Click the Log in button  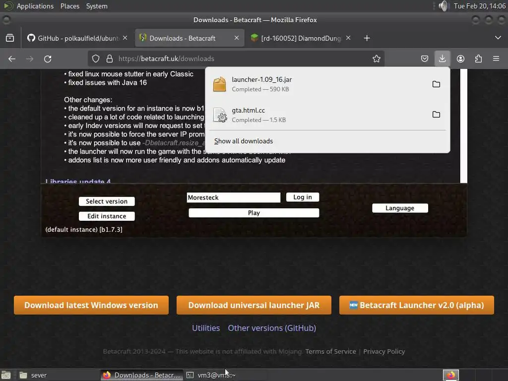[x=303, y=197]
